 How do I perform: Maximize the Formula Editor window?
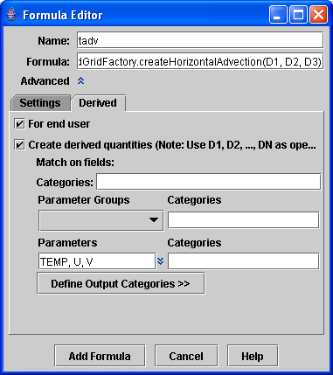(x=298, y=14)
